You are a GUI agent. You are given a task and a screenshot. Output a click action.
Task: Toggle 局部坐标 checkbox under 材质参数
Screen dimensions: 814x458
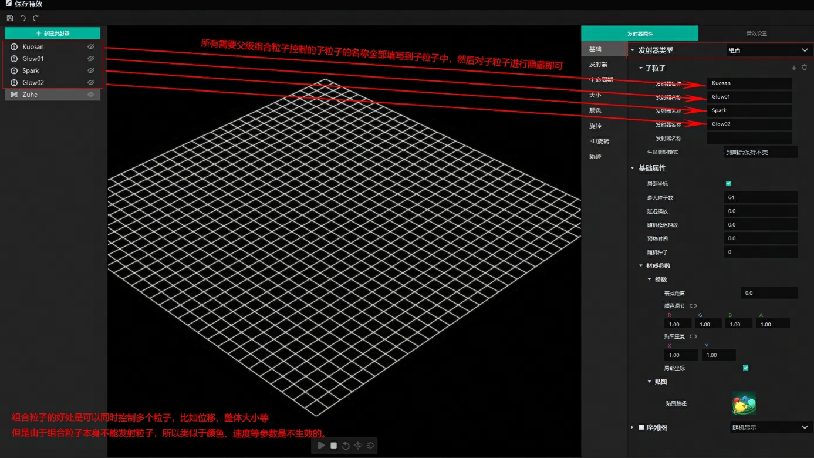point(746,368)
